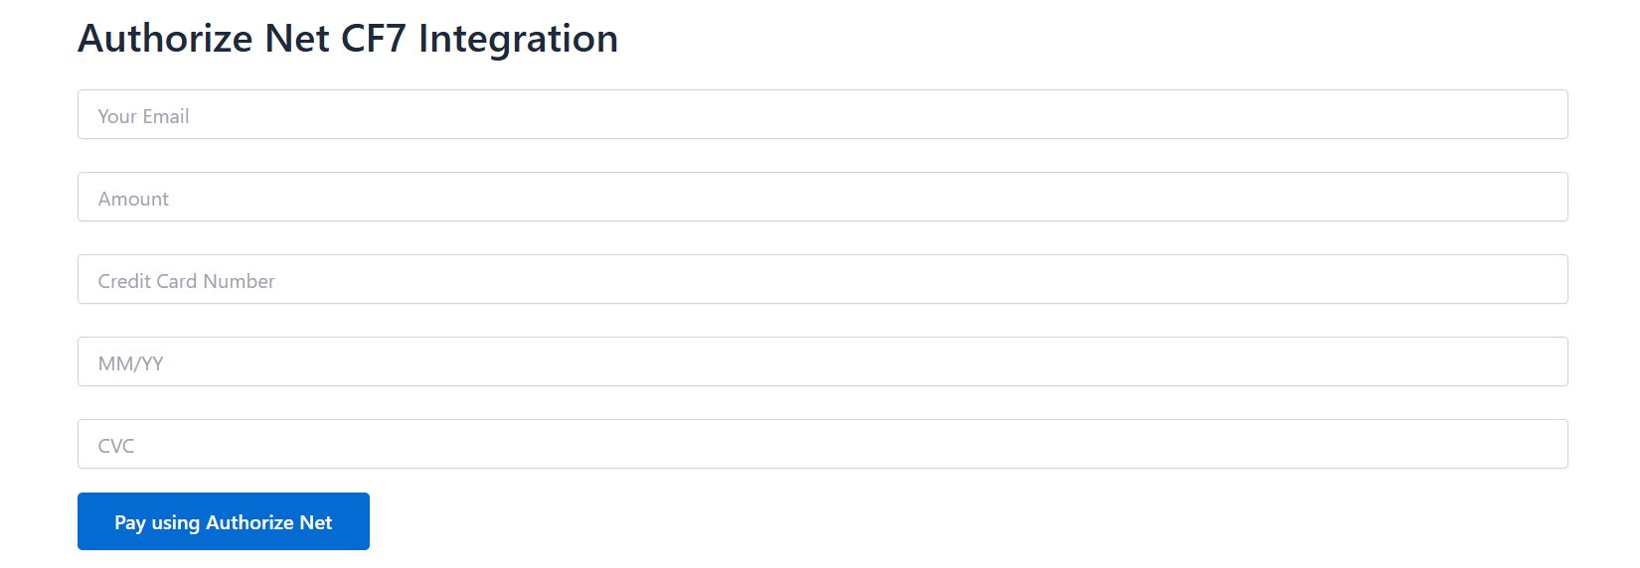The height and width of the screenshot is (568, 1640).
Task: Click the card security code CVC field
Action: point(823,444)
